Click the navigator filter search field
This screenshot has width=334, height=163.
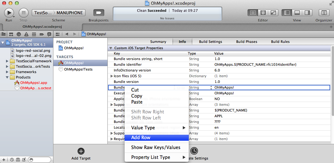tap(39, 160)
